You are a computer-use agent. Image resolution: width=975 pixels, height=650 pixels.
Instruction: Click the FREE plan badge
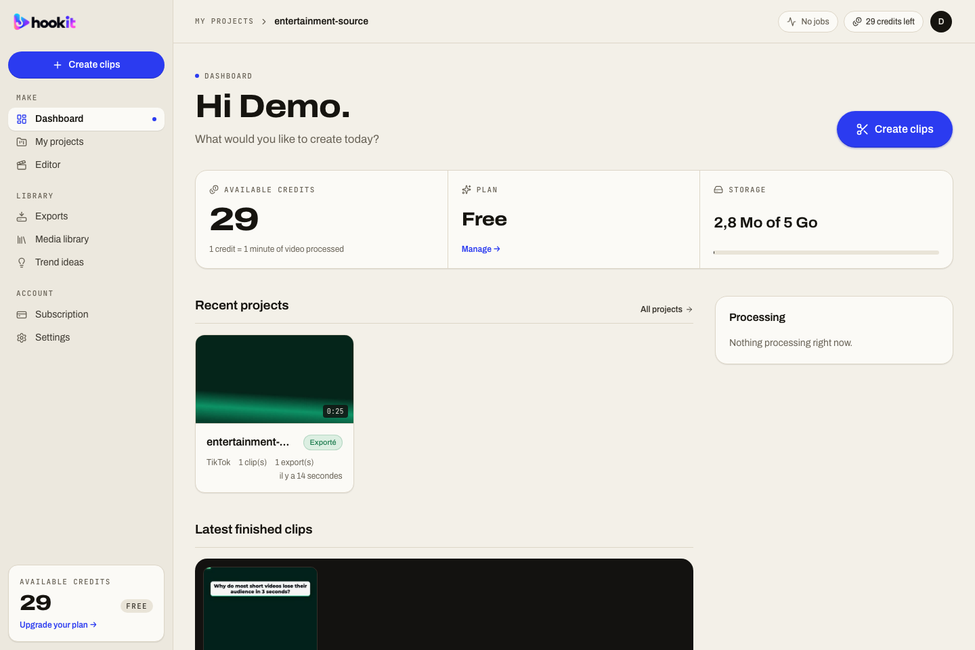pos(137,606)
